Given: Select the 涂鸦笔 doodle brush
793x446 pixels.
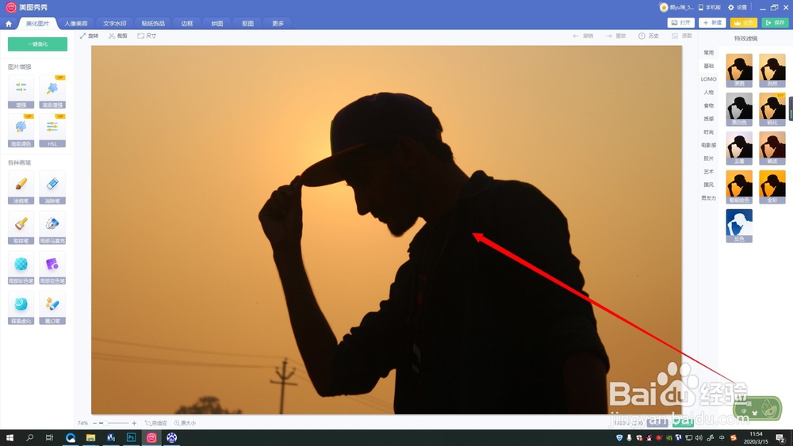Looking at the screenshot, I should 21,188.
